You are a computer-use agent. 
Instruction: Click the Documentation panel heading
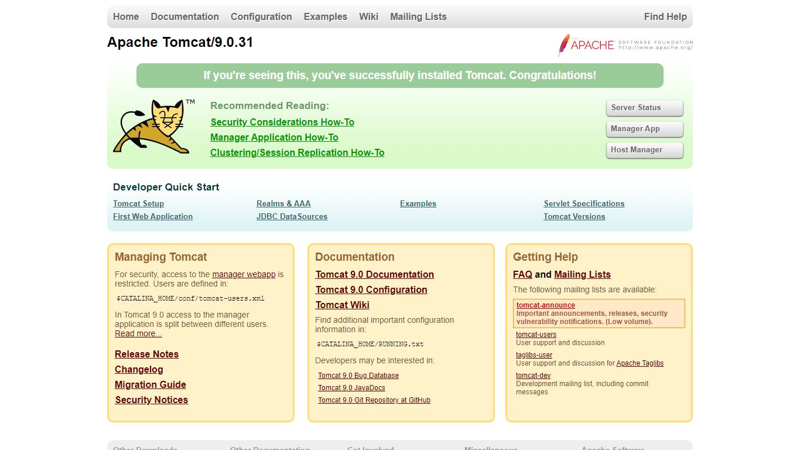pyautogui.click(x=355, y=257)
